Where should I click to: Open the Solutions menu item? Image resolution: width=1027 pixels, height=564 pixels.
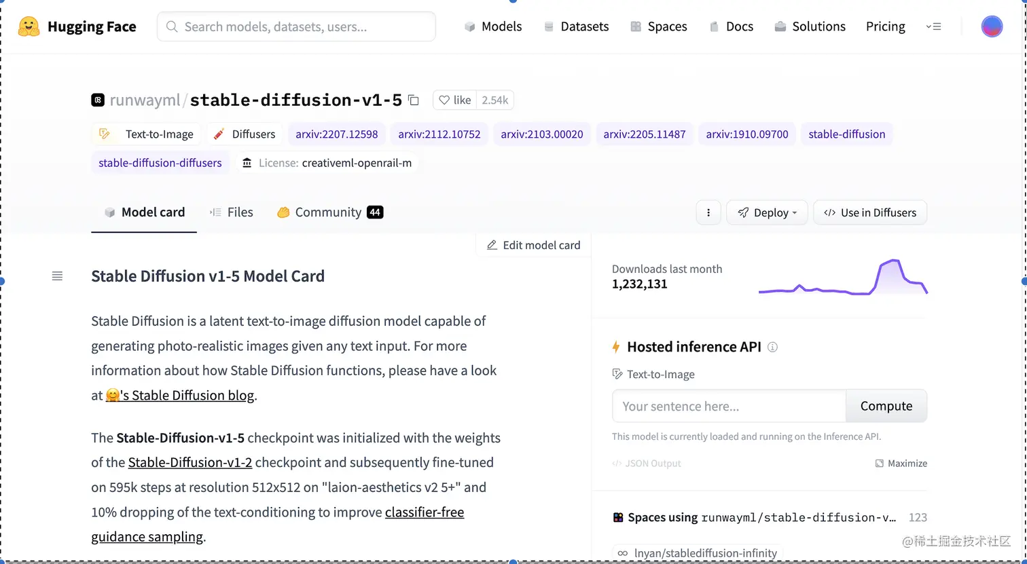(810, 26)
